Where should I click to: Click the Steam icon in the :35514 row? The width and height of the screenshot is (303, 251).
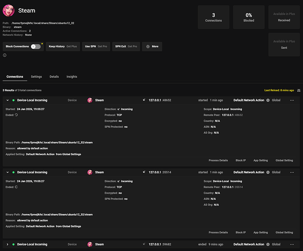90,172
